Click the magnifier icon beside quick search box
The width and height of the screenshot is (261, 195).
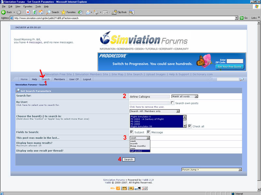pos(241,79)
